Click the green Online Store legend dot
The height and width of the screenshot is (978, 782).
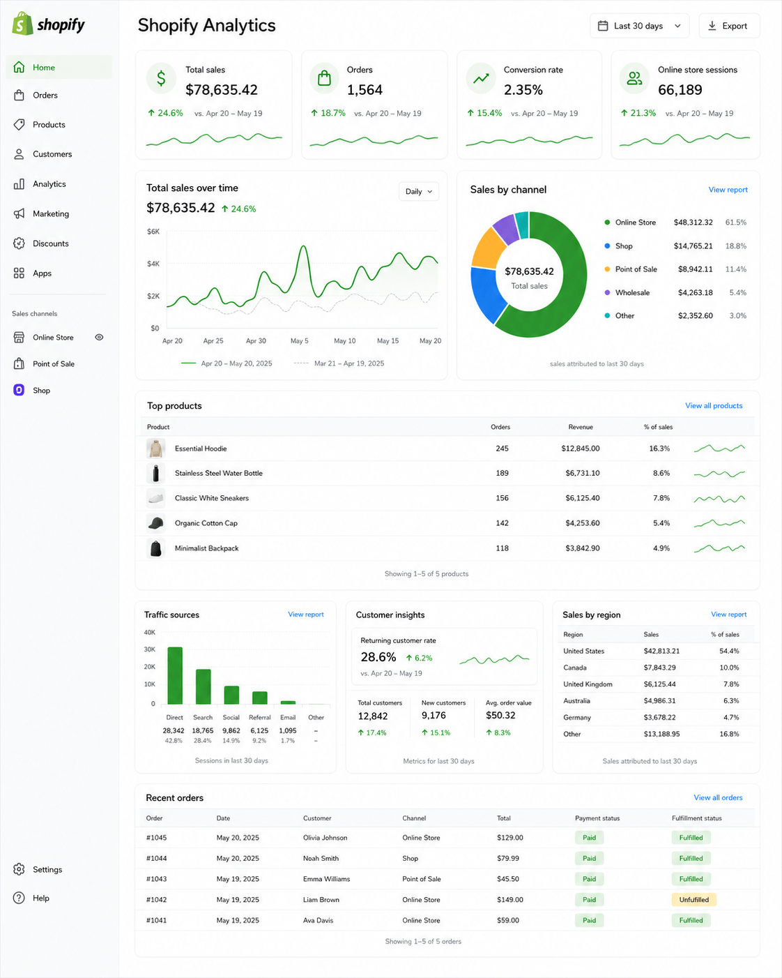tap(607, 223)
